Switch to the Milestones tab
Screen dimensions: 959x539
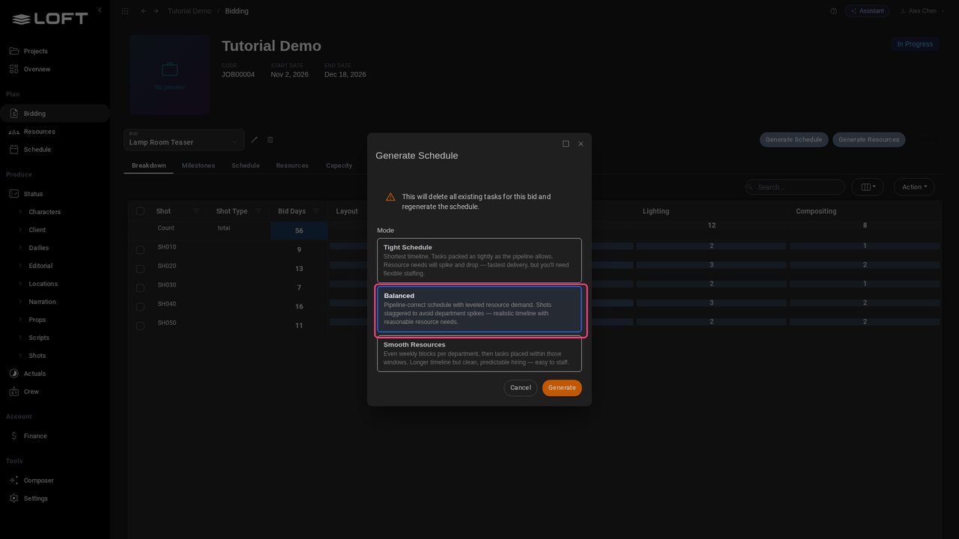point(199,165)
